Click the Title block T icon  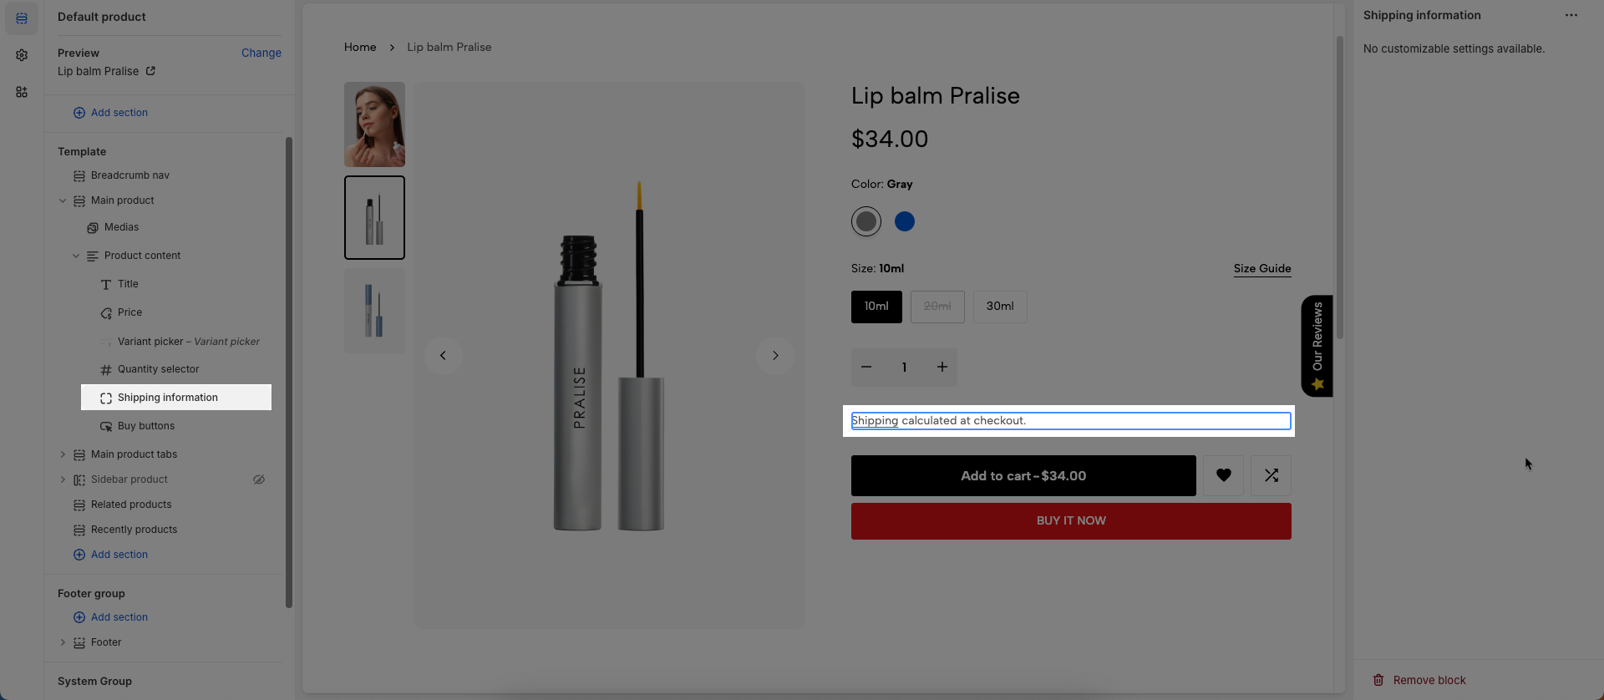(106, 285)
